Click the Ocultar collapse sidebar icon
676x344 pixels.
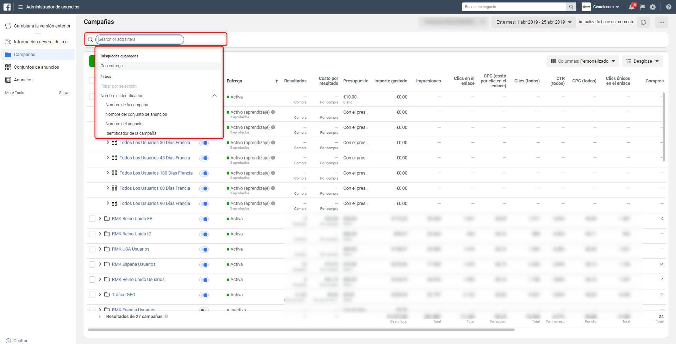click(8, 340)
